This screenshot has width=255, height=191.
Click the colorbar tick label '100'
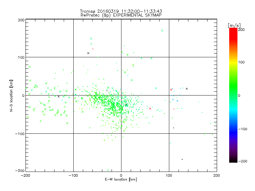[x=241, y=62]
